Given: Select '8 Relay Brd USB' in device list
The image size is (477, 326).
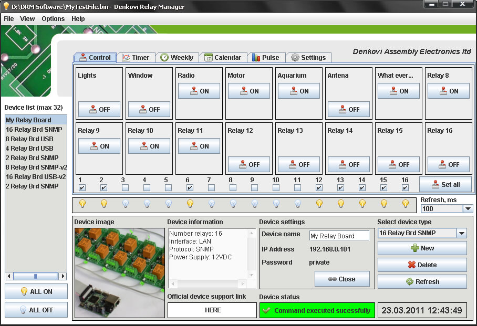Looking at the screenshot, I should [36, 139].
